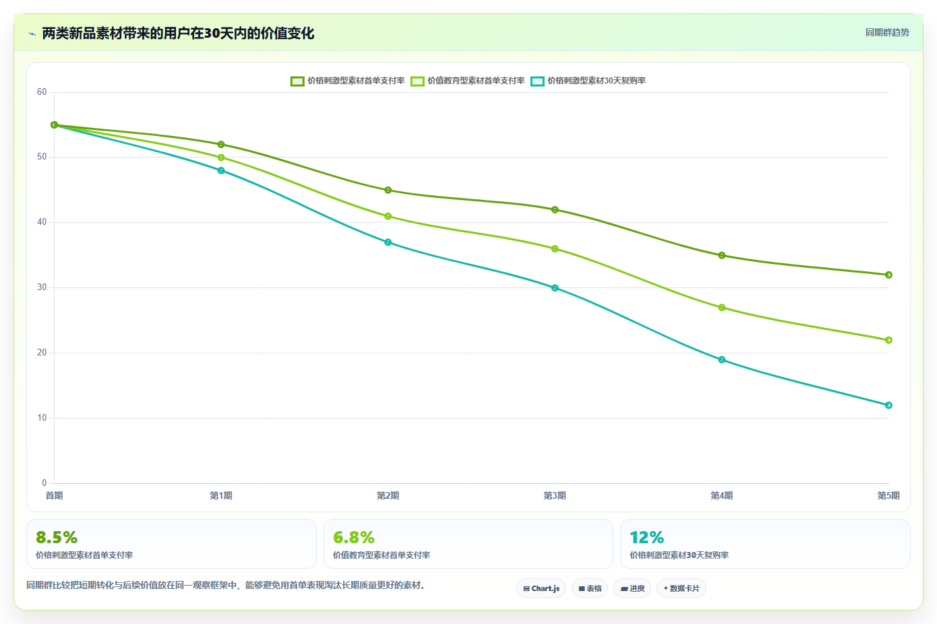The image size is (937, 624).
Task: Click light green data point at 第2期
Action: pyautogui.click(x=388, y=216)
